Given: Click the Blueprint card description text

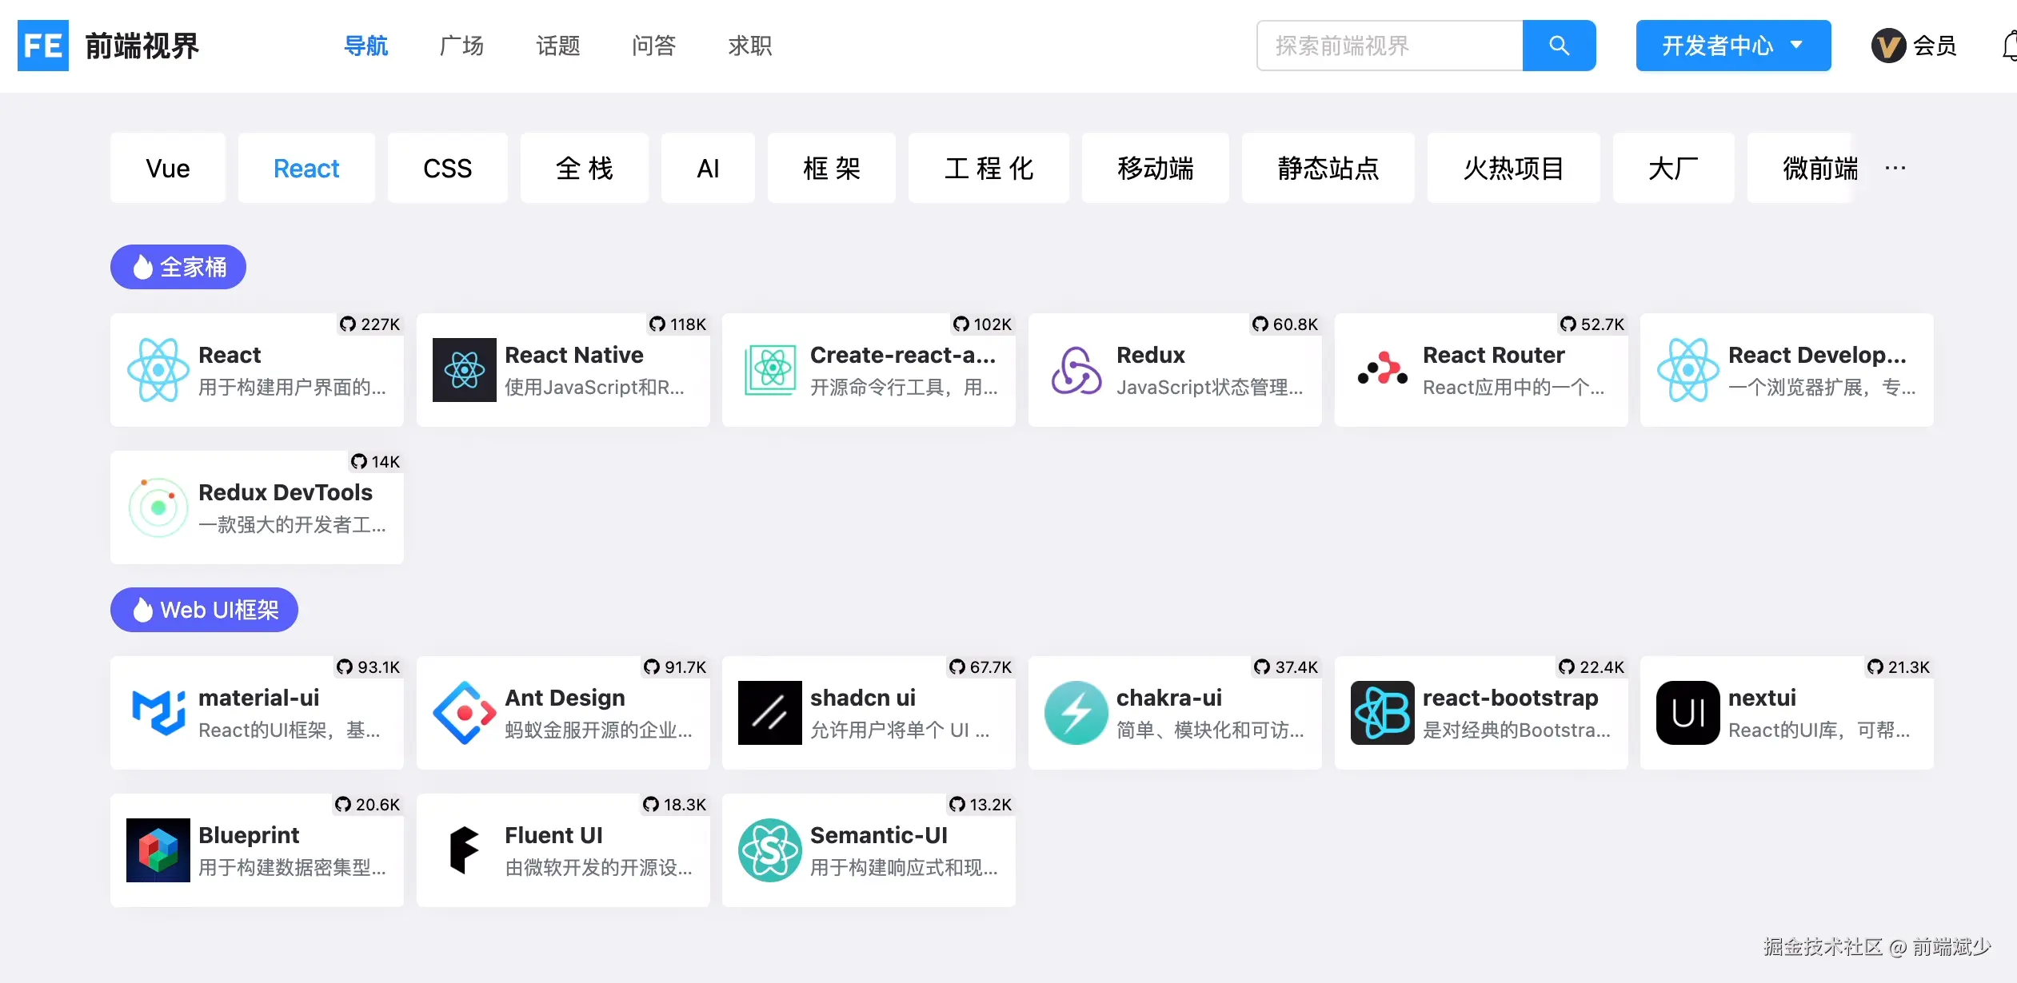Looking at the screenshot, I should tap(292, 868).
